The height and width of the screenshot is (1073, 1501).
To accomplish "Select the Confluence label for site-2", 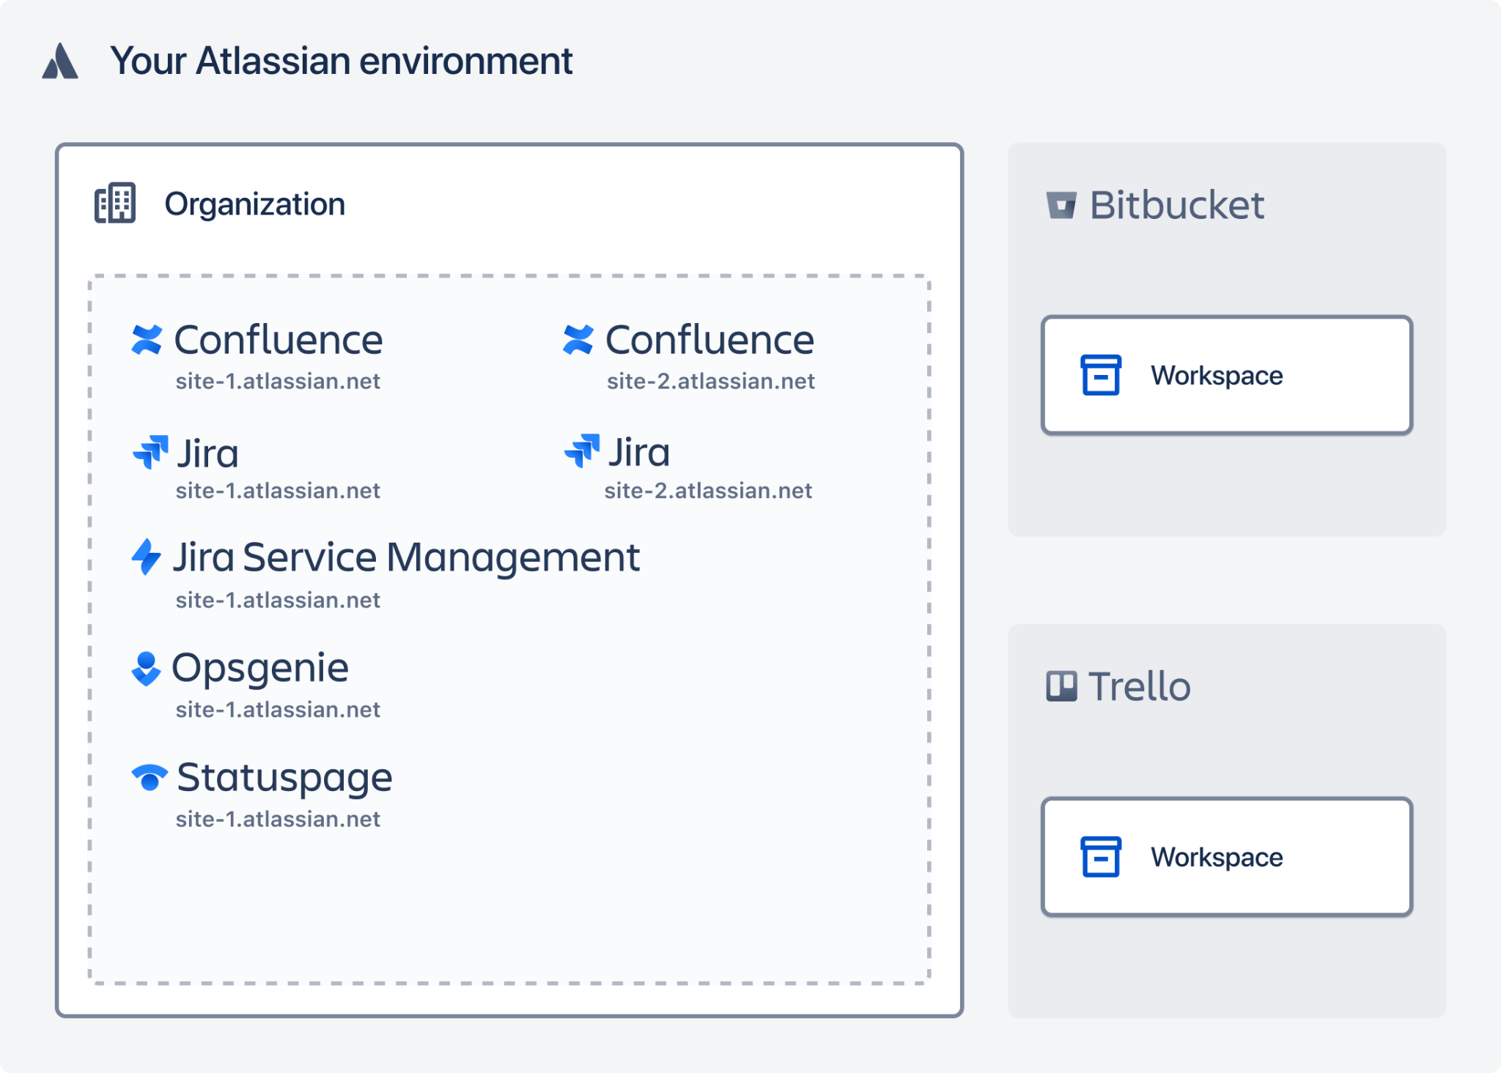I will [709, 340].
